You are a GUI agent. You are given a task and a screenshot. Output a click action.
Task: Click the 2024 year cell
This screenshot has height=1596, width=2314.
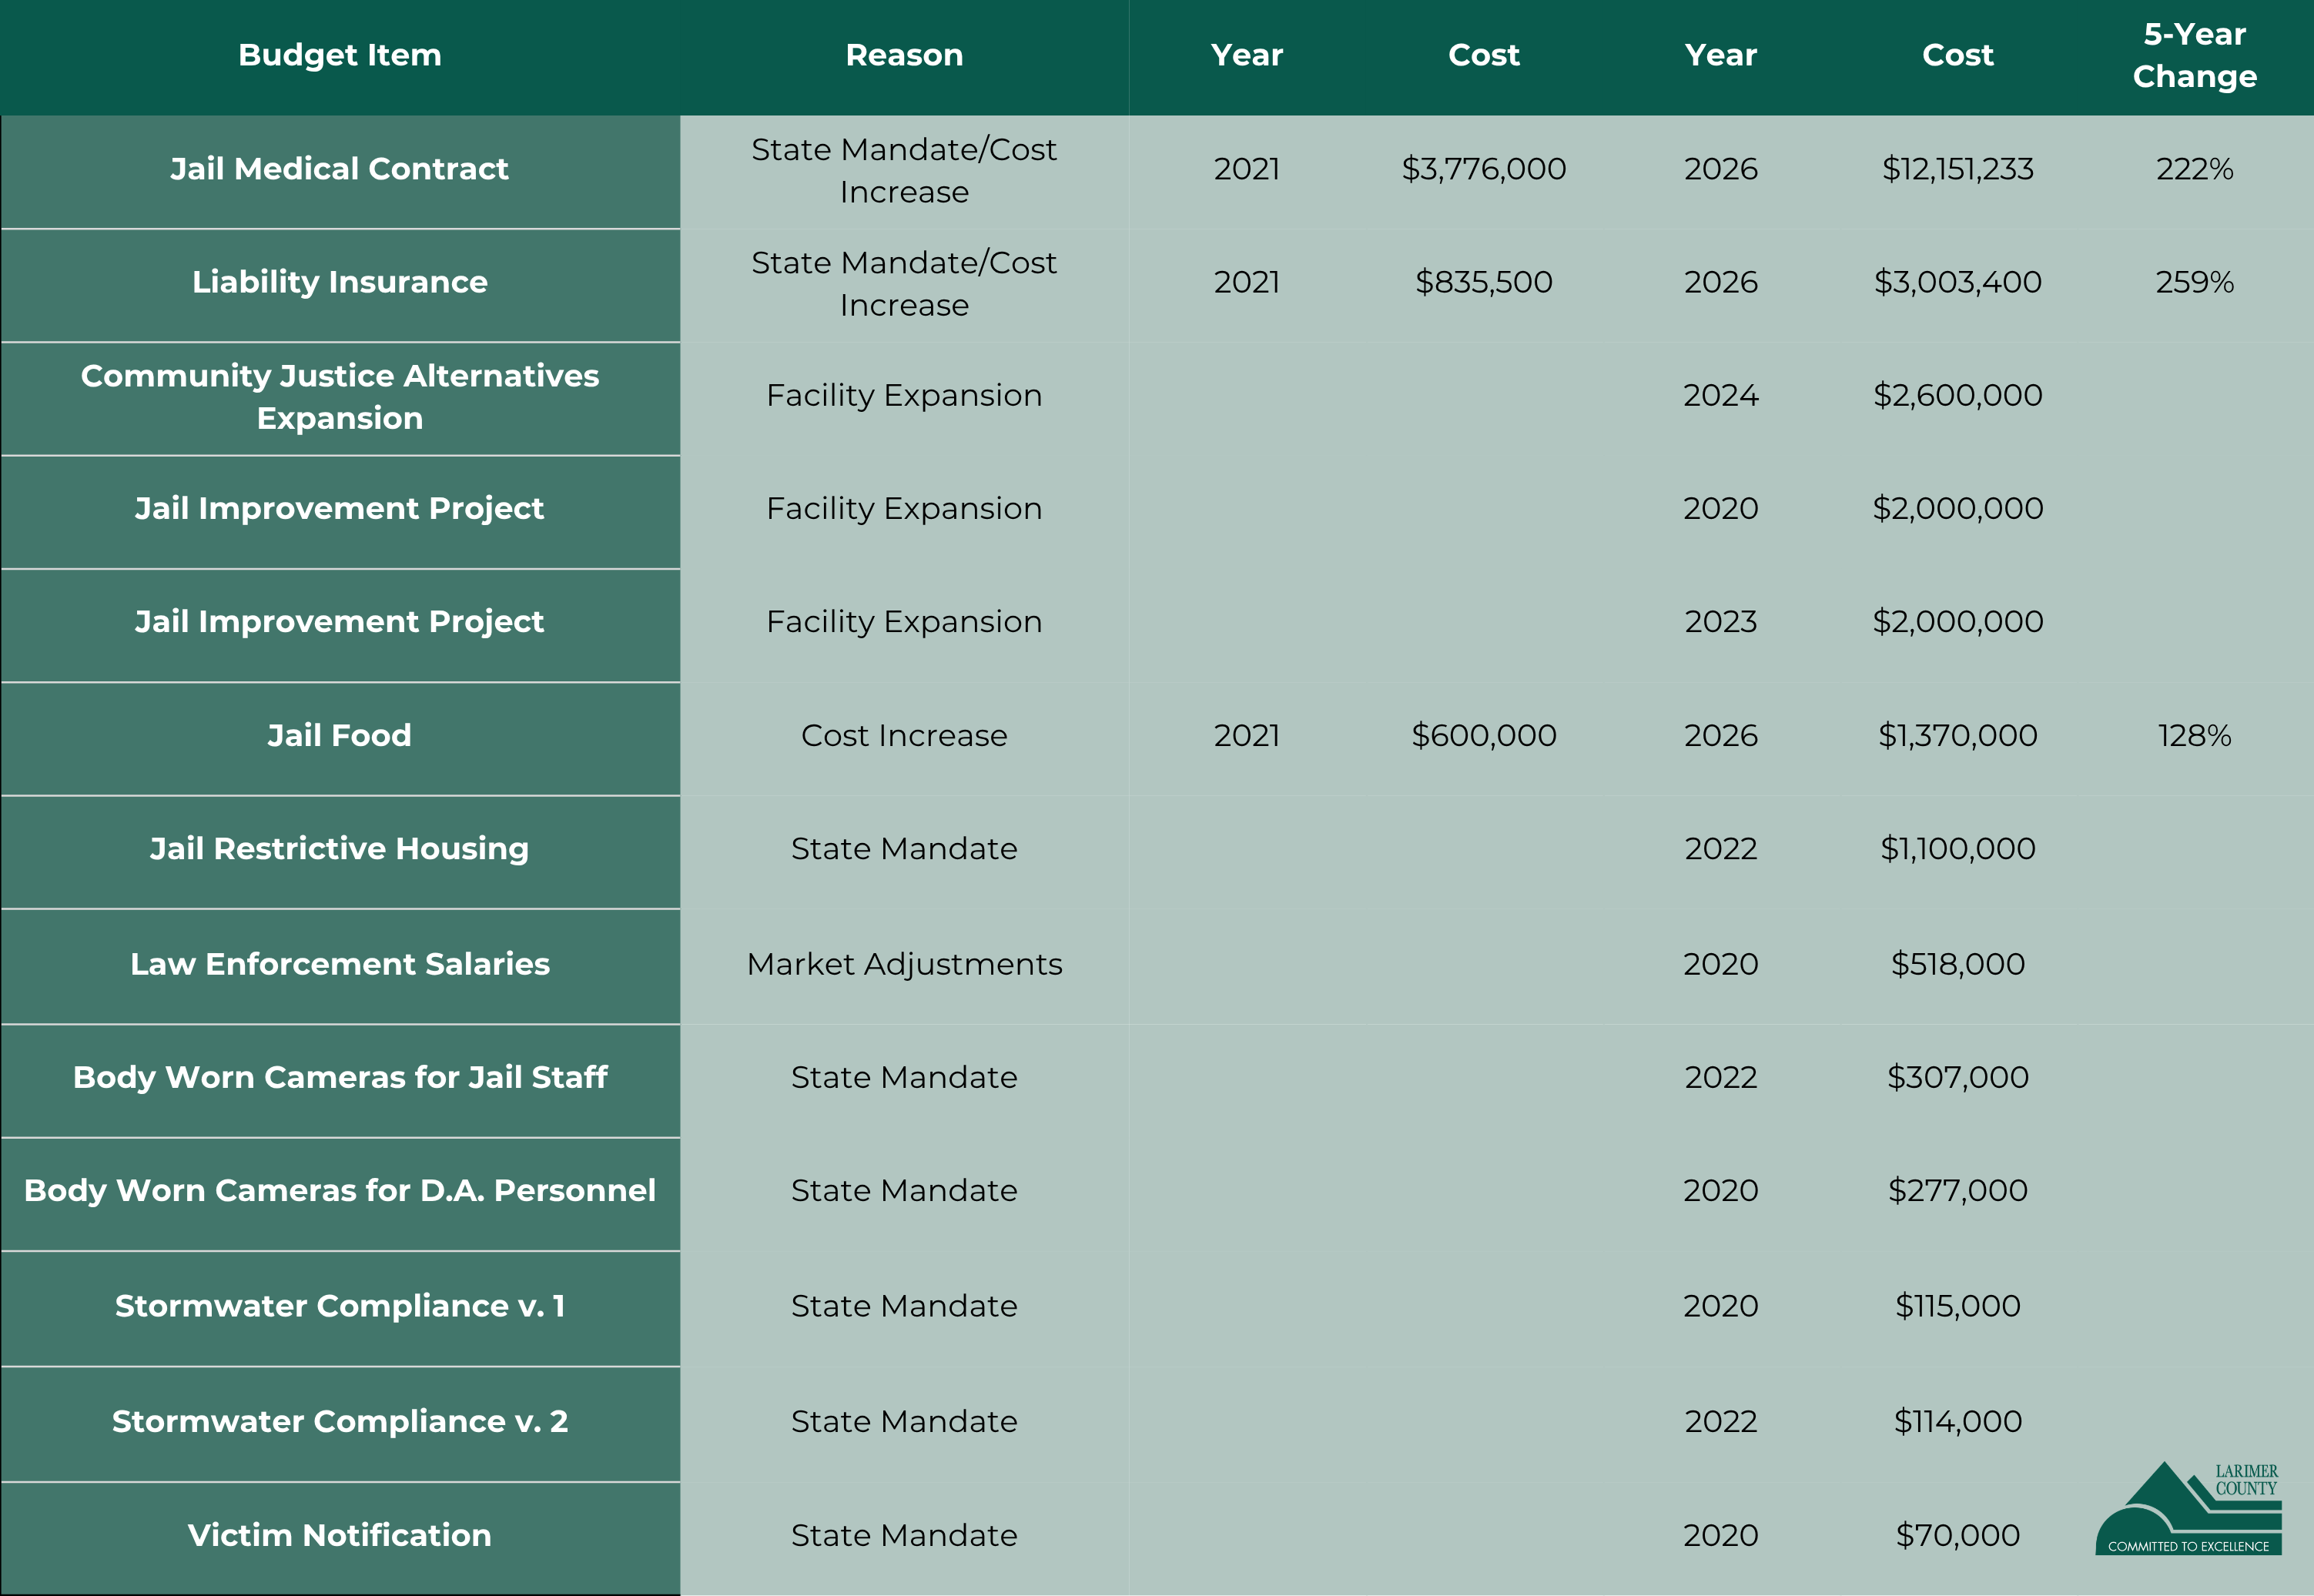pyautogui.click(x=1721, y=396)
